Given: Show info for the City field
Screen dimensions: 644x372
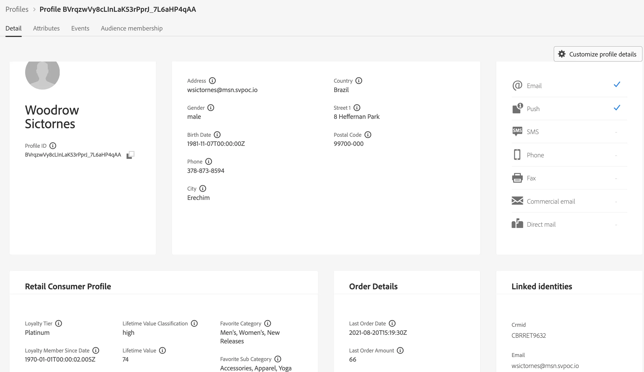Looking at the screenshot, I should (x=203, y=188).
